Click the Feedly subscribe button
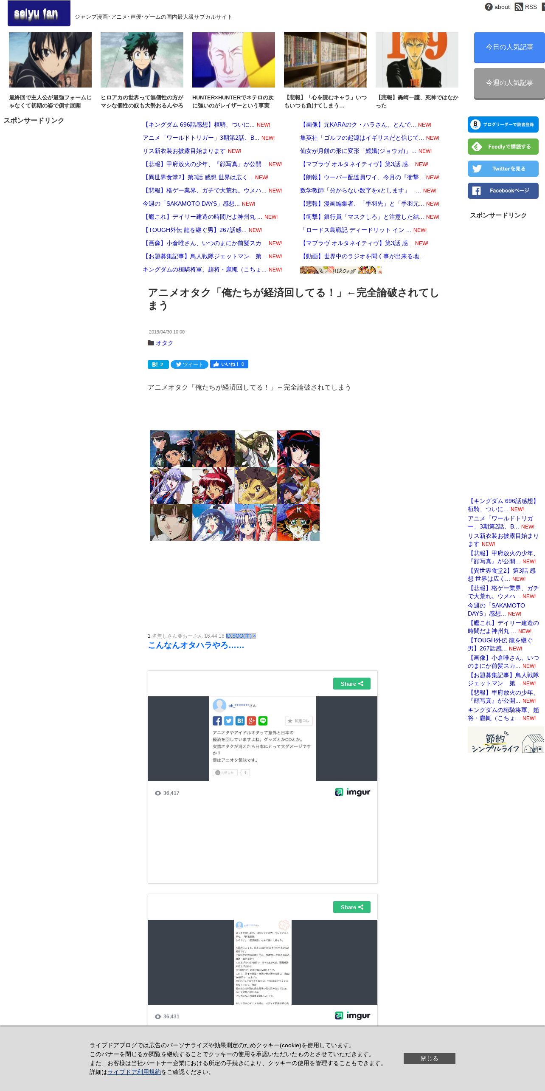545x1091 pixels. click(503, 147)
